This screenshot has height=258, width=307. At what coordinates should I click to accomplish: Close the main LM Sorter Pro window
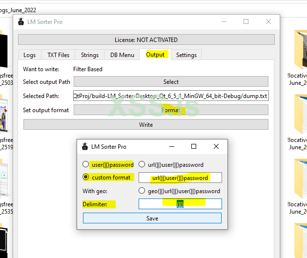268,21
